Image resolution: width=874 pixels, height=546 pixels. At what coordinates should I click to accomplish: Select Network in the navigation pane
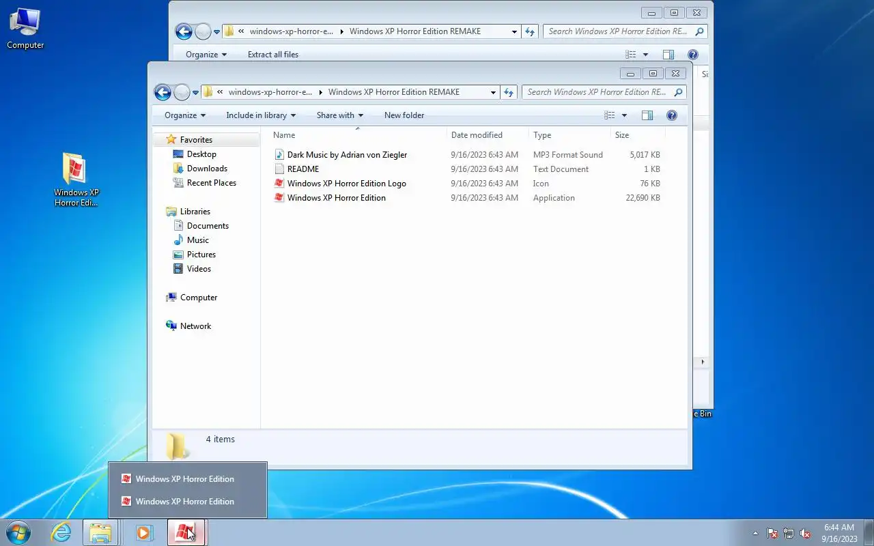point(195,326)
